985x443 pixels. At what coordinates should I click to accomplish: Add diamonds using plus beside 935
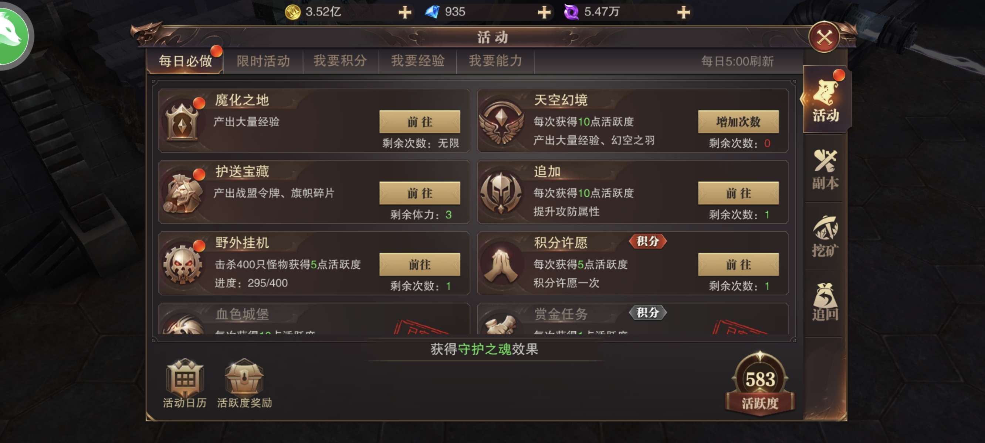click(544, 12)
